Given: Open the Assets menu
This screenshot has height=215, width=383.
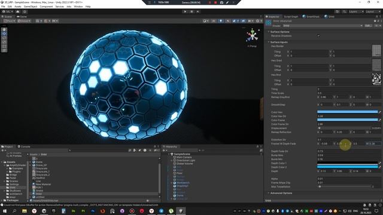Looking at the screenshot, I should (17, 7).
